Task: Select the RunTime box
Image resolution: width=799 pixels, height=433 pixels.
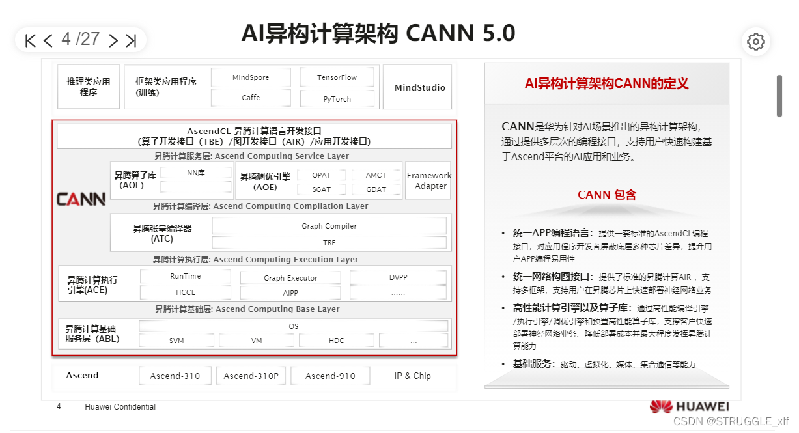Action: (185, 277)
